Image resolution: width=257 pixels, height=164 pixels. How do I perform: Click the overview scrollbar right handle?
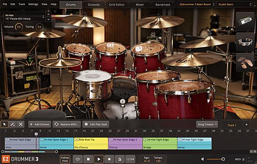point(57,152)
